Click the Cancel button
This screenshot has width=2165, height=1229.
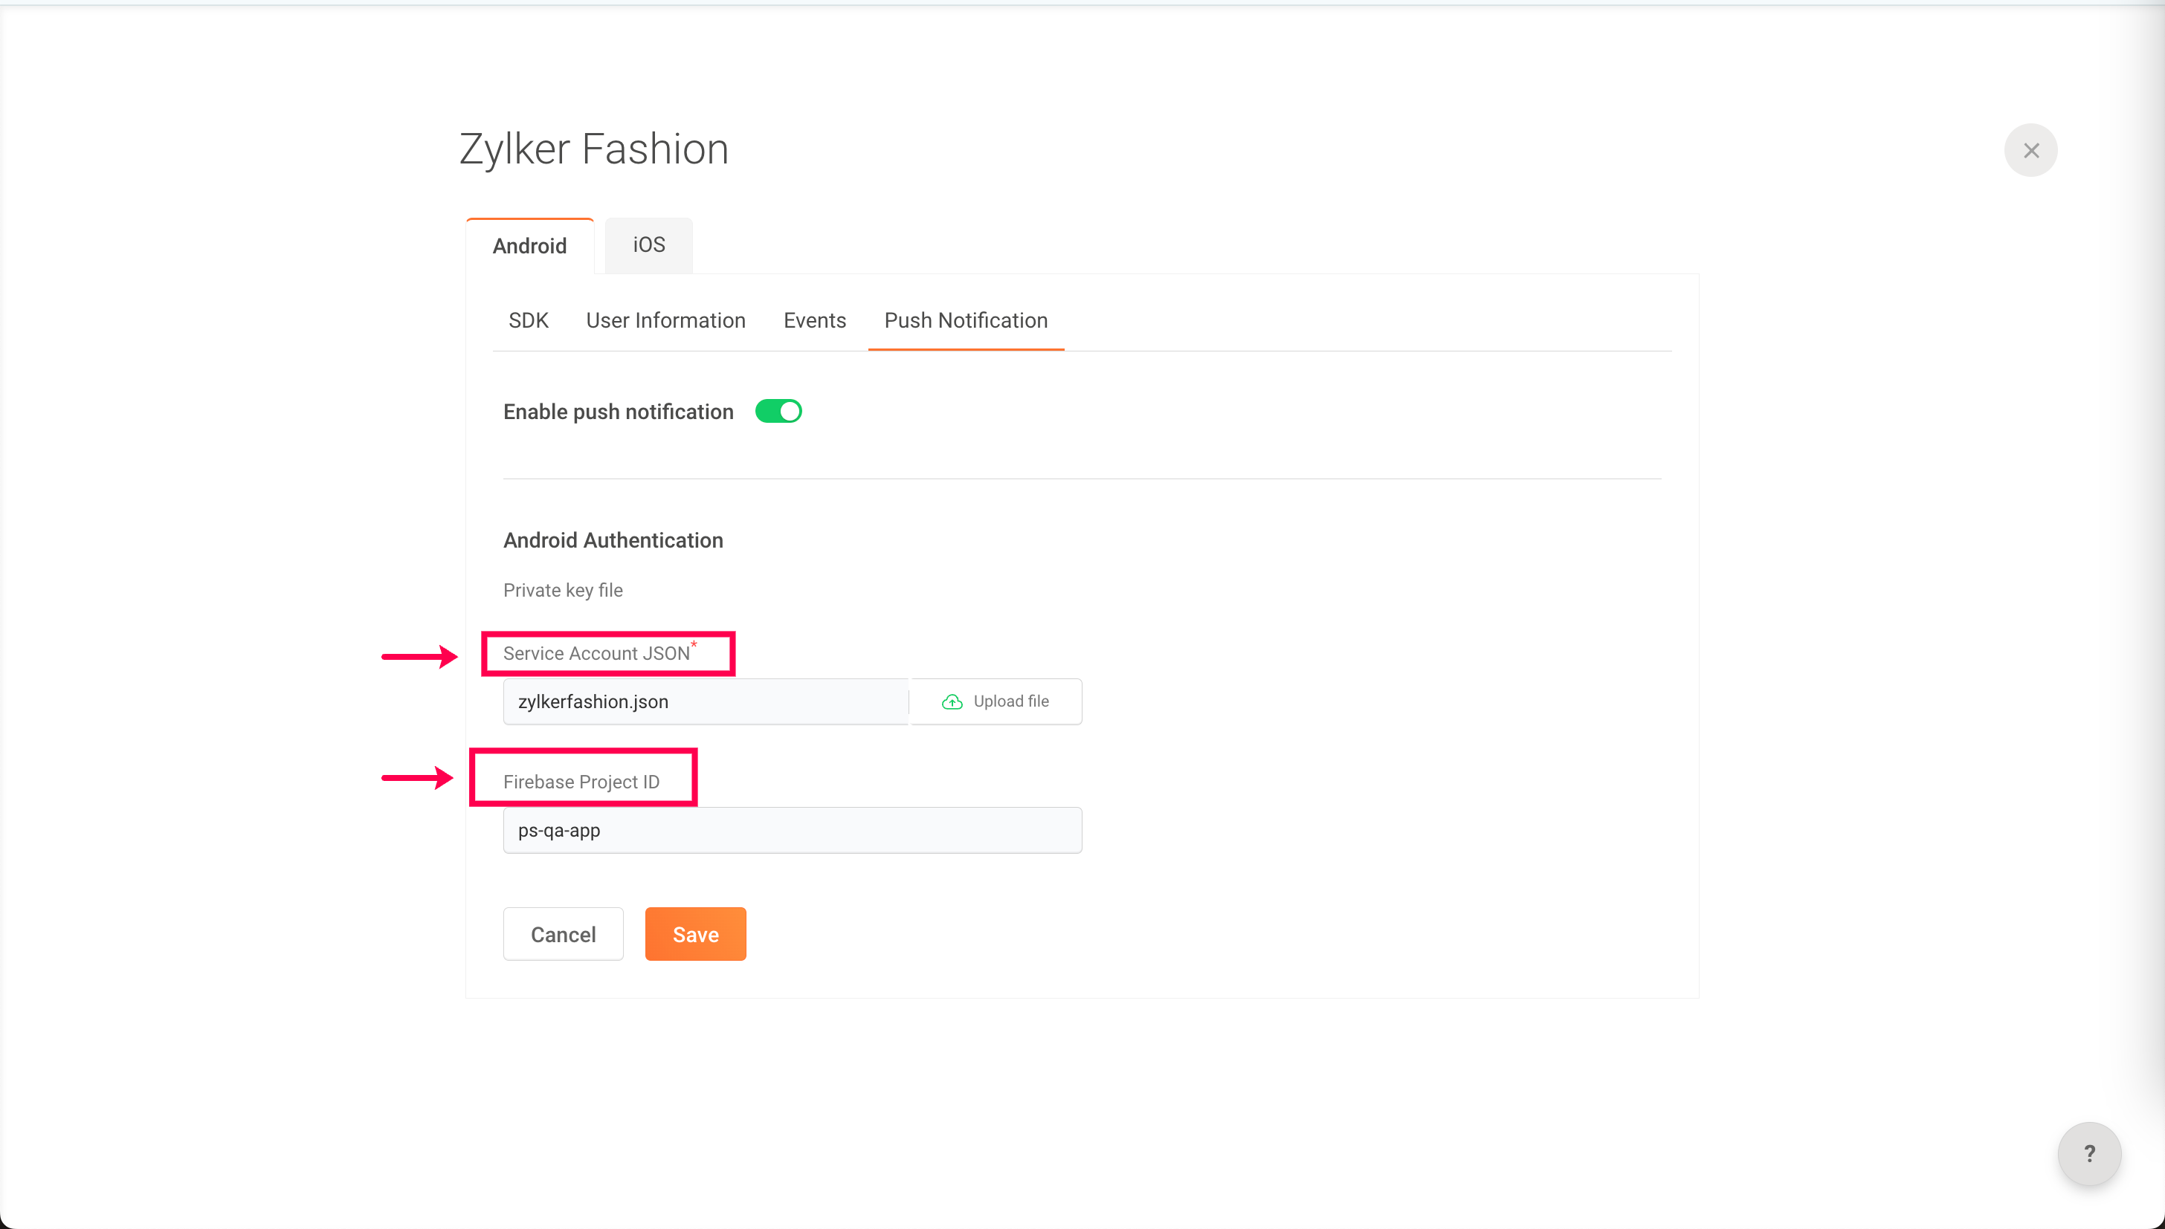tap(562, 933)
